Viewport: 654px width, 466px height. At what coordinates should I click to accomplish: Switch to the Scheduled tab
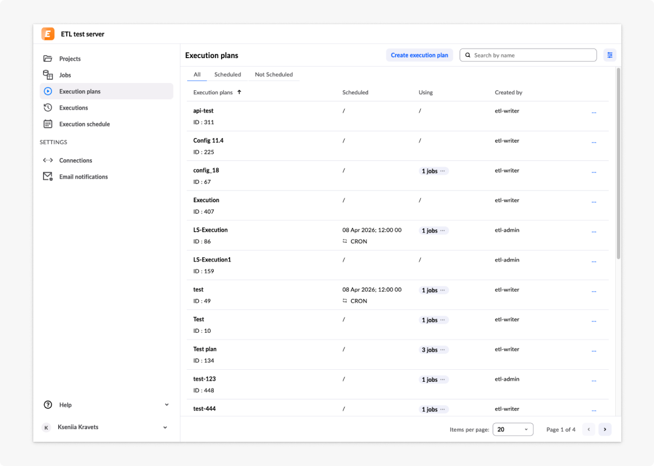pos(228,74)
